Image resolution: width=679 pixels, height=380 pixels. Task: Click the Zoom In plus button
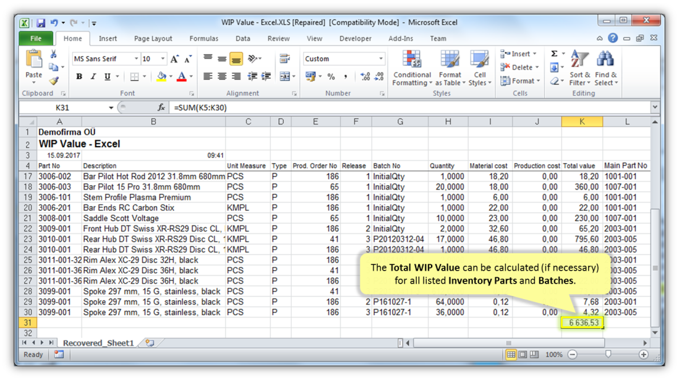point(644,355)
